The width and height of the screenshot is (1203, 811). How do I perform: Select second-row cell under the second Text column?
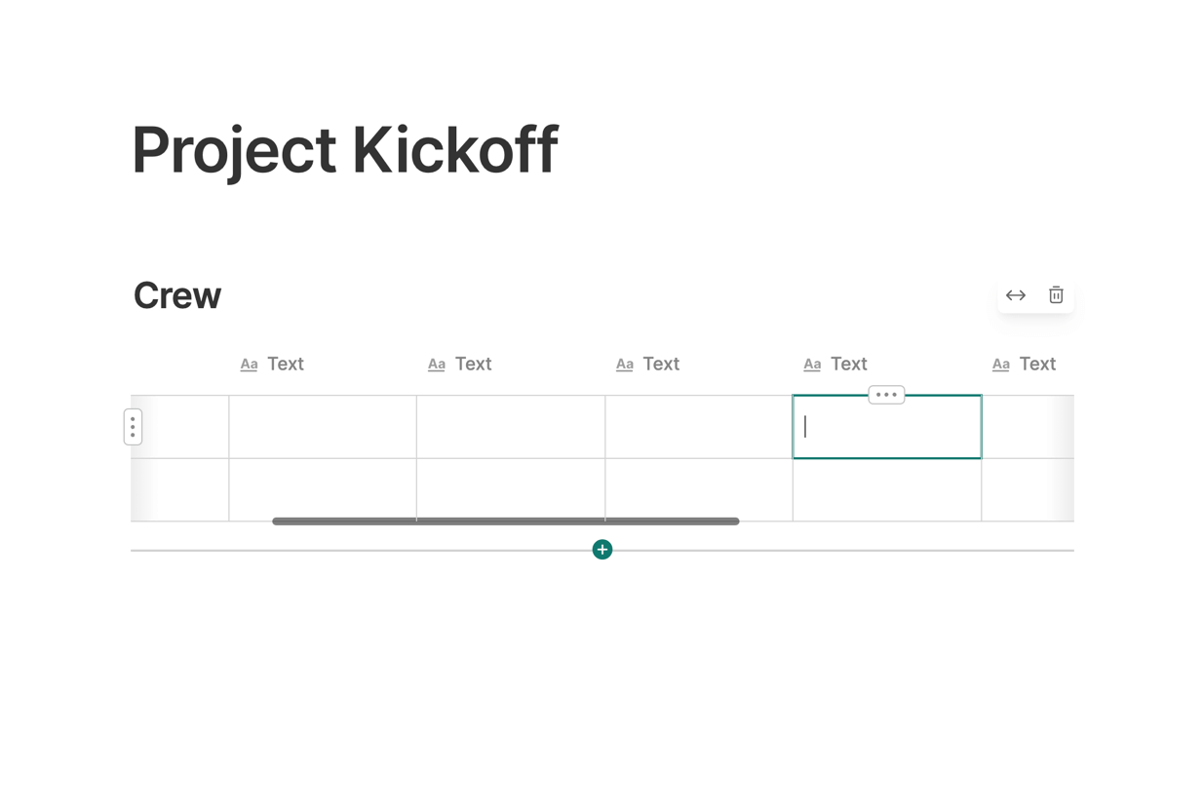[x=511, y=487]
